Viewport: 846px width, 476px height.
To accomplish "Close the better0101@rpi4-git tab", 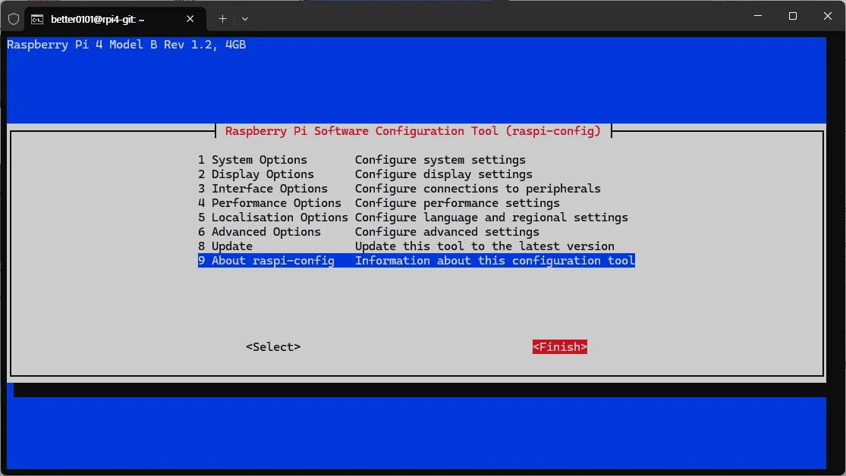I will (x=190, y=19).
